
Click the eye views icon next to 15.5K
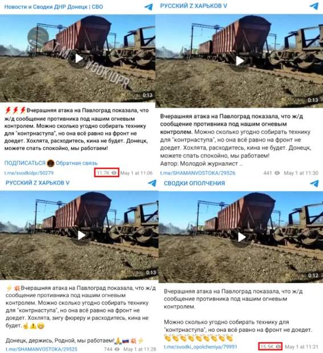click(278, 347)
